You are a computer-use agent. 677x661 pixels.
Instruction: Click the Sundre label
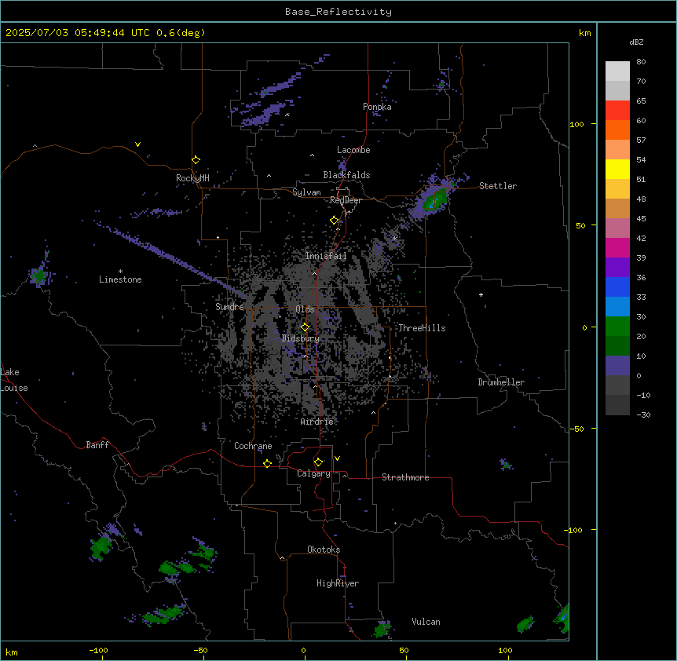tap(229, 307)
